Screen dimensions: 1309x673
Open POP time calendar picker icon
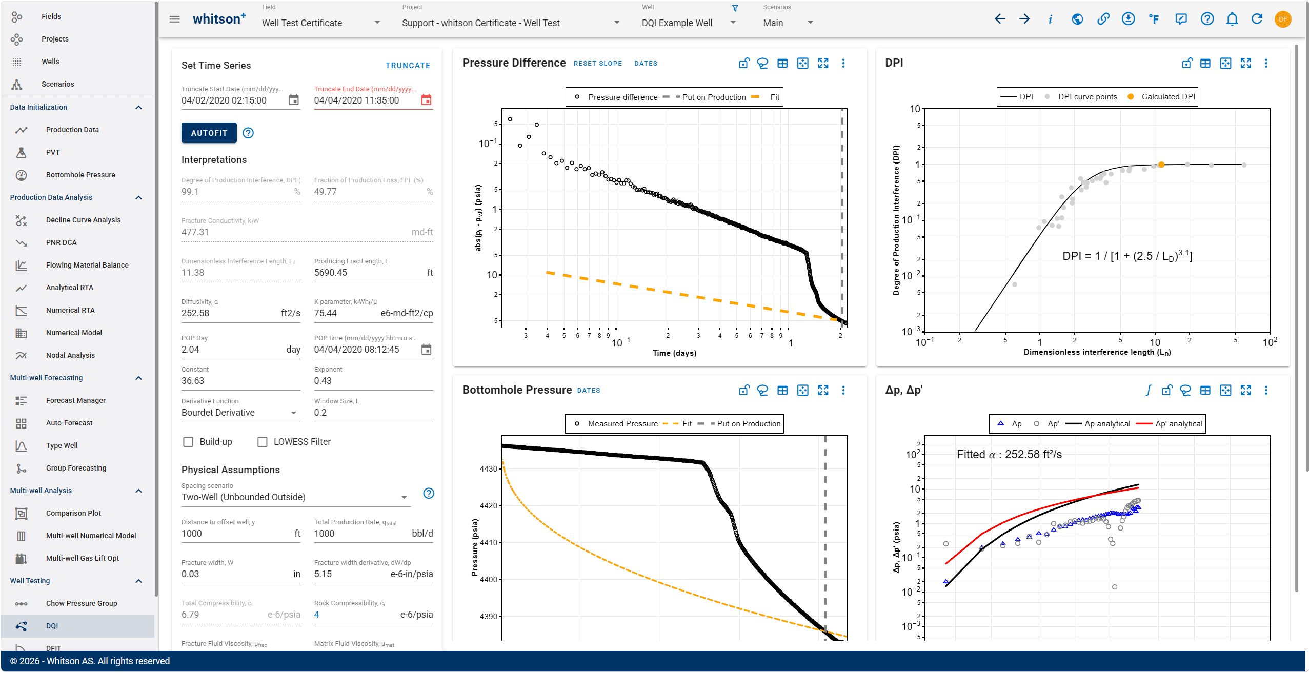pos(426,350)
